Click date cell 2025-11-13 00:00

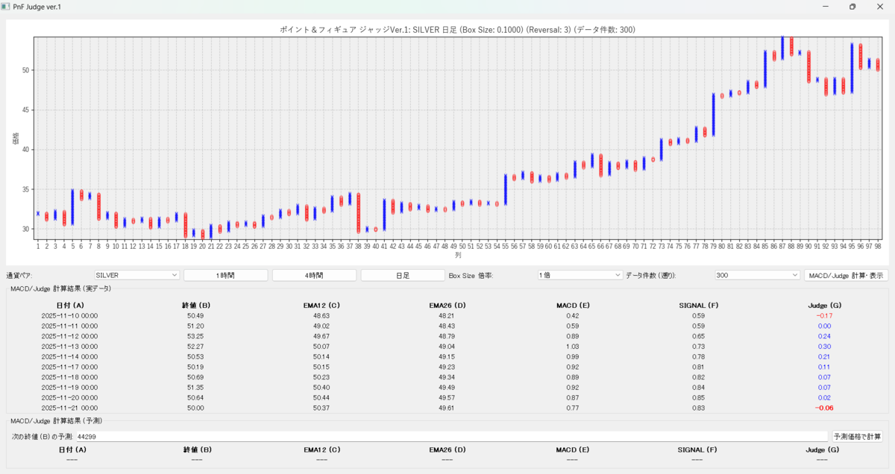[x=69, y=347]
